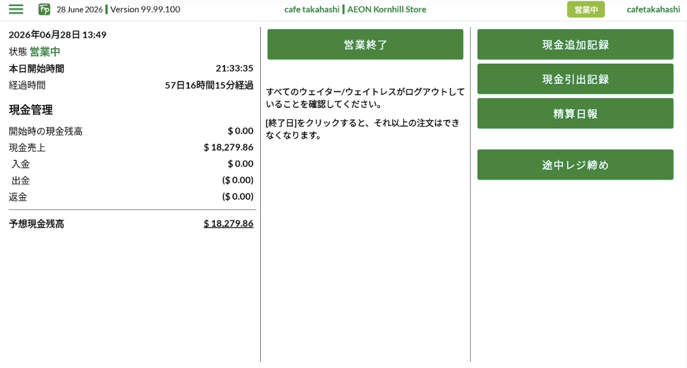Click the cafe takahashi store name
Viewport: 687px width, 368px height.
point(312,9)
